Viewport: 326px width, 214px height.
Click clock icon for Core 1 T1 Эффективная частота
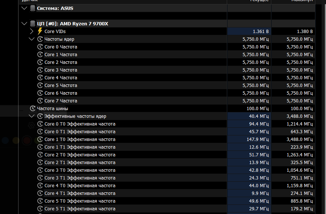tap(40, 147)
